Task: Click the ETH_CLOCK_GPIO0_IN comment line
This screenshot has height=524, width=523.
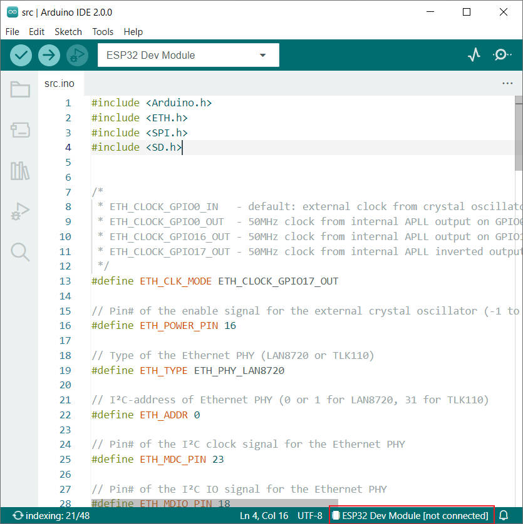Action: pyautogui.click(x=309, y=207)
